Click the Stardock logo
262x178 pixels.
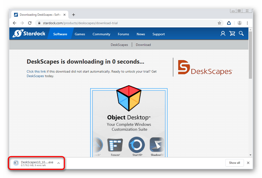(29, 33)
